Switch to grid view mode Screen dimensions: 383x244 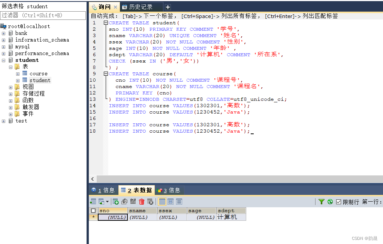pos(162,202)
